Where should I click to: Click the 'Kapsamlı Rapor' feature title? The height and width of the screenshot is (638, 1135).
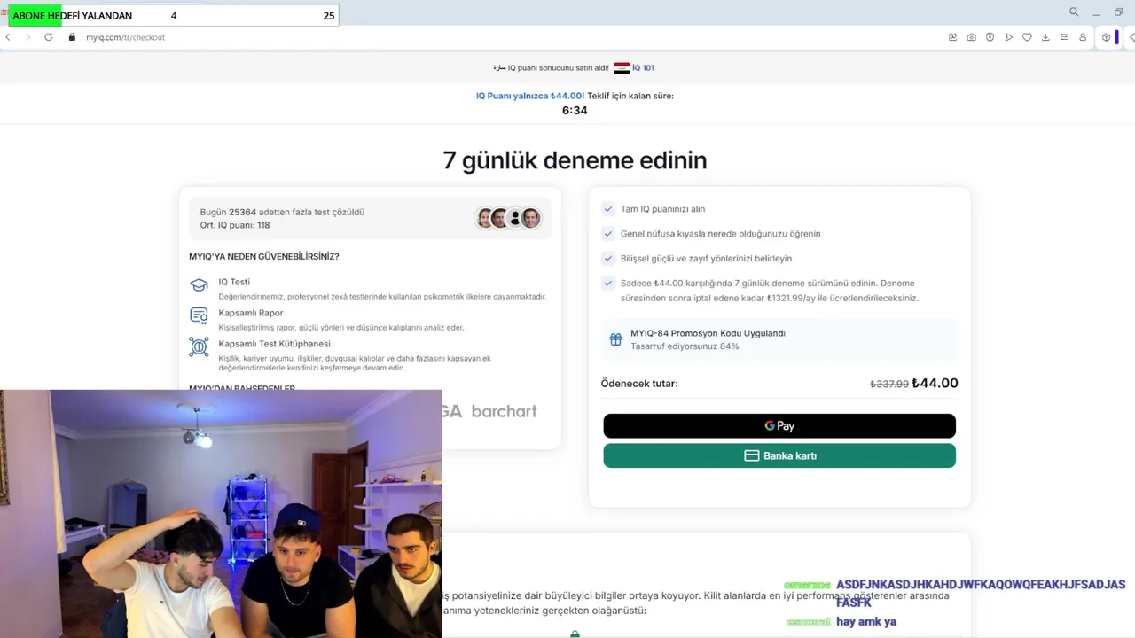[251, 313]
